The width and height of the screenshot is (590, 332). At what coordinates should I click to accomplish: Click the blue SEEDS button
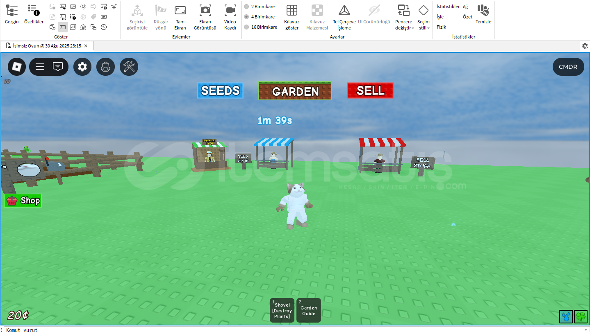click(220, 90)
